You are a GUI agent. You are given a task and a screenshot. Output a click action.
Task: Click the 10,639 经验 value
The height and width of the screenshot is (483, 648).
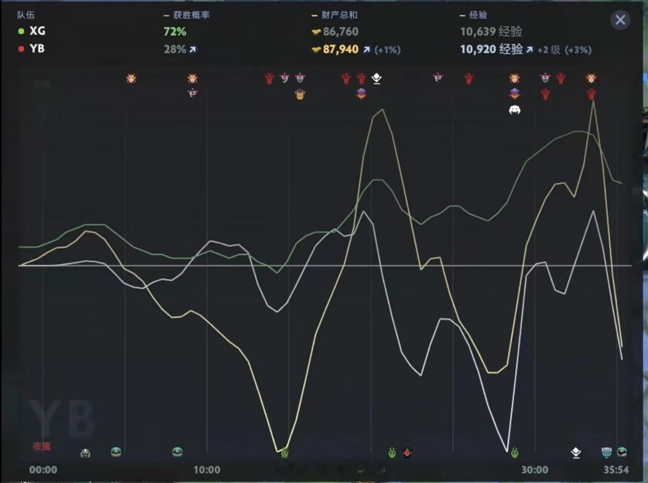click(491, 31)
